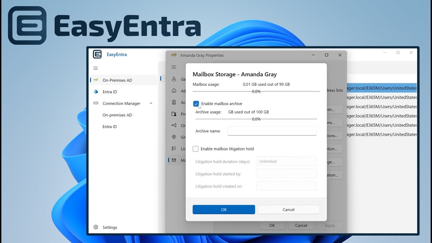432x243 pixels.
Task: Click the Mailbox usage progress bar
Action: 256,91
